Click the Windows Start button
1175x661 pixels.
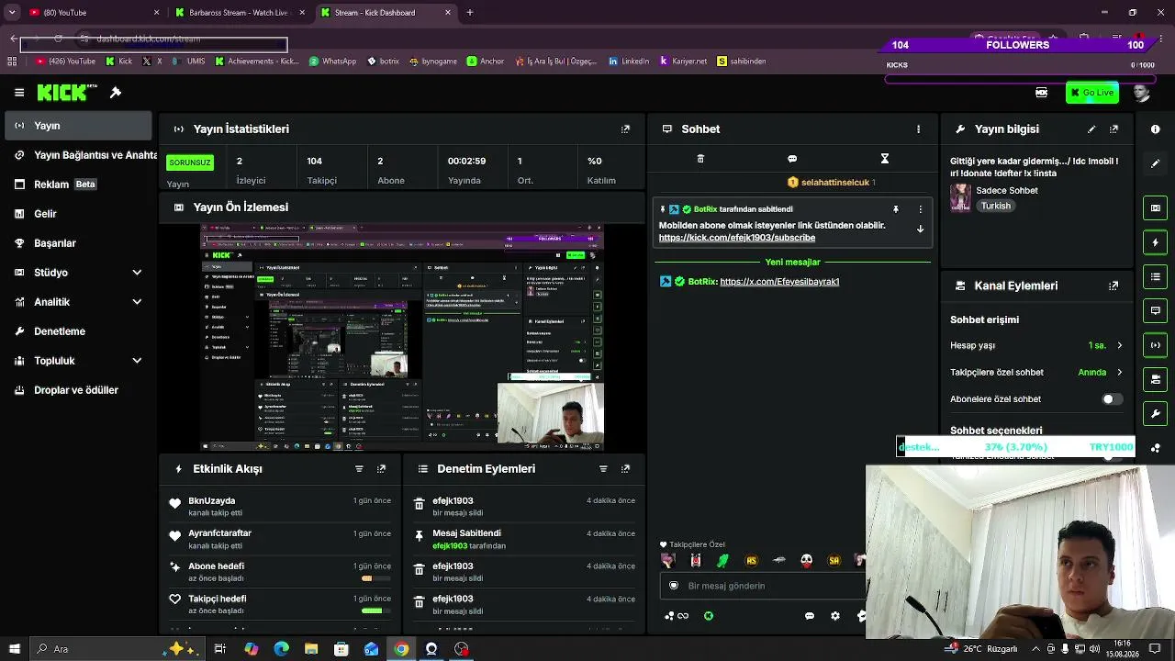tap(14, 649)
